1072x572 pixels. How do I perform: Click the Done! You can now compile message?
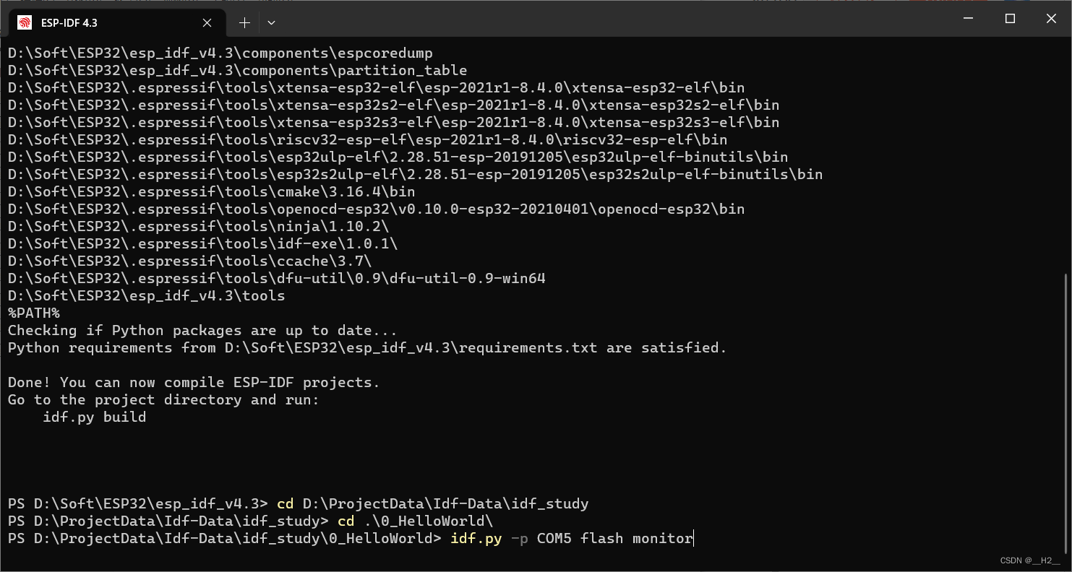(193, 382)
